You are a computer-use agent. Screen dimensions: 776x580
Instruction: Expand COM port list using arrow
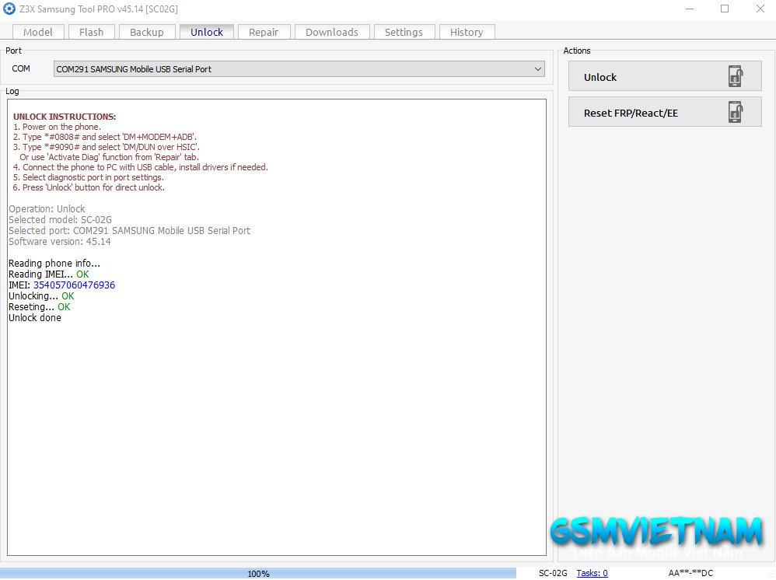(538, 69)
